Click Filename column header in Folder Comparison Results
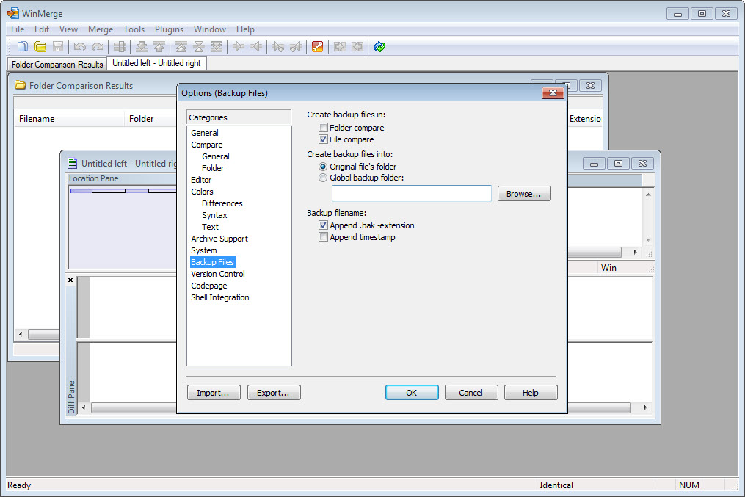 point(70,119)
